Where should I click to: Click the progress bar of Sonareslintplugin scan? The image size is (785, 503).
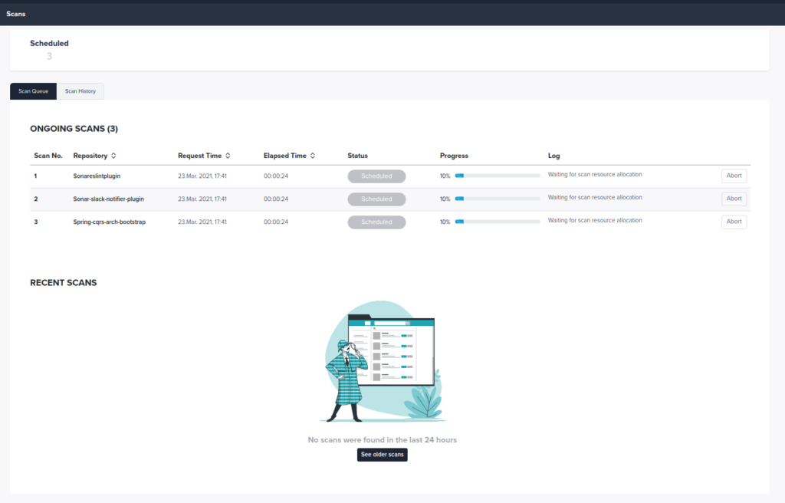pos(497,176)
